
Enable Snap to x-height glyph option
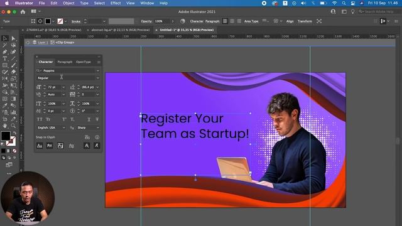pos(50,146)
